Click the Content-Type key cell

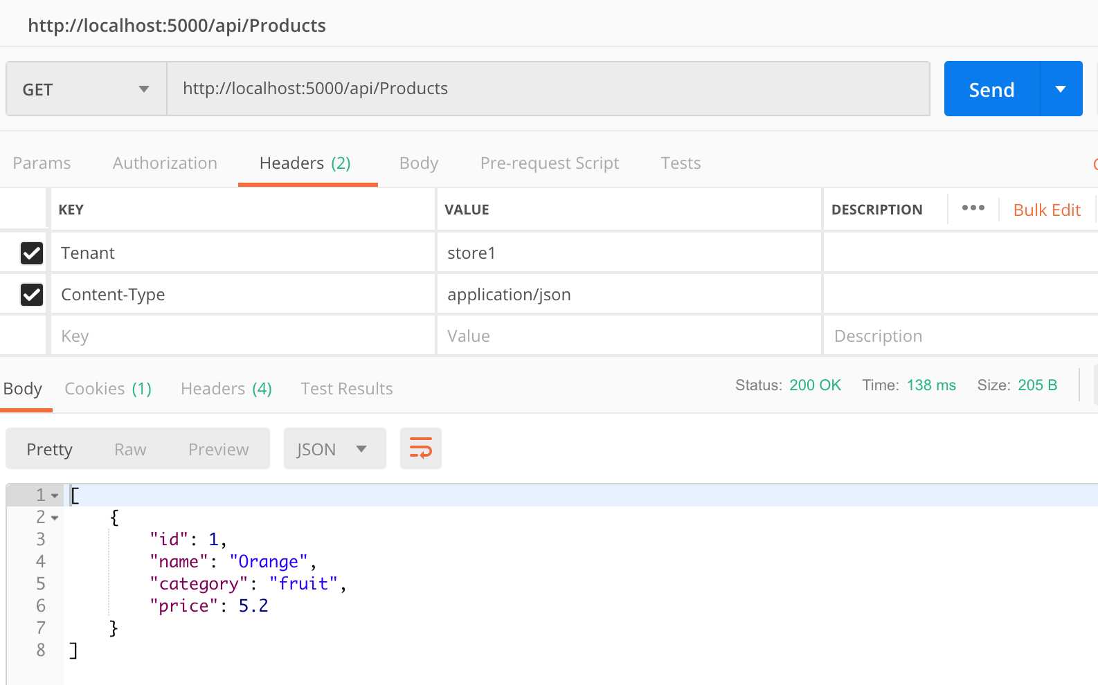242,295
